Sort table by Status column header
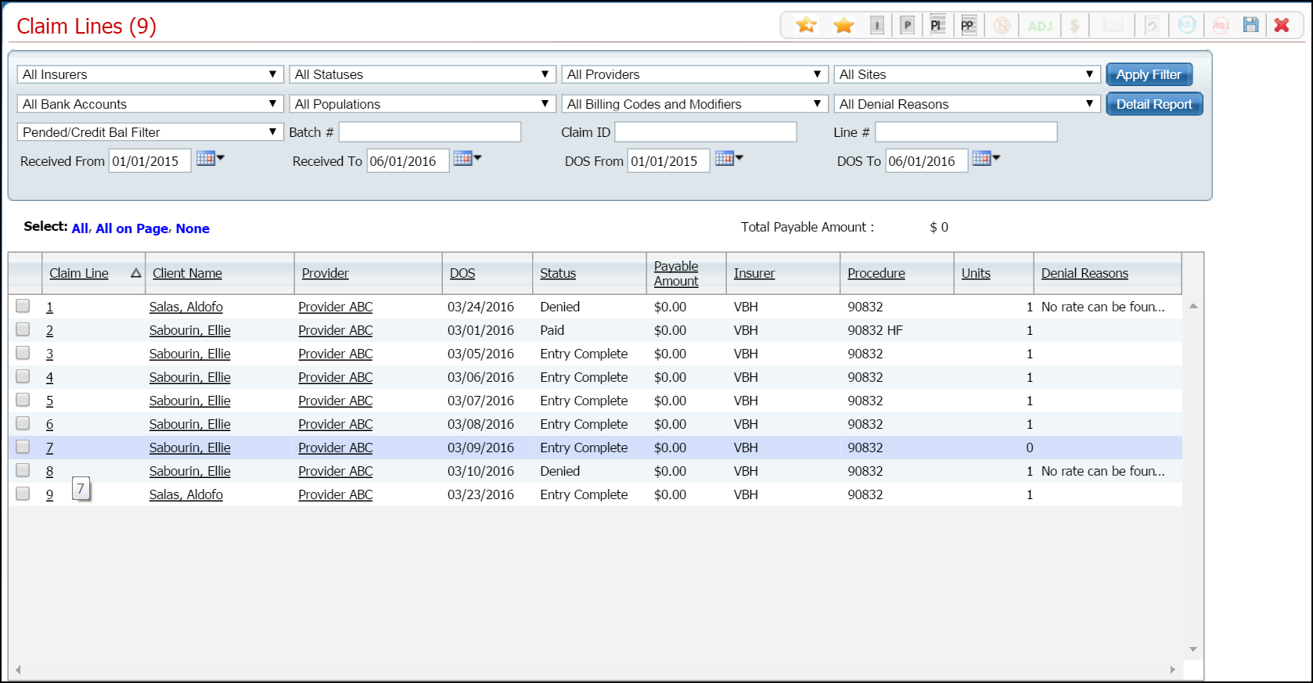Screen dimensions: 1313x683 tap(558, 273)
